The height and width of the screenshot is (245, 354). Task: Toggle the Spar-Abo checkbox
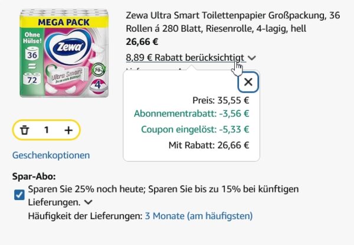[19, 195]
